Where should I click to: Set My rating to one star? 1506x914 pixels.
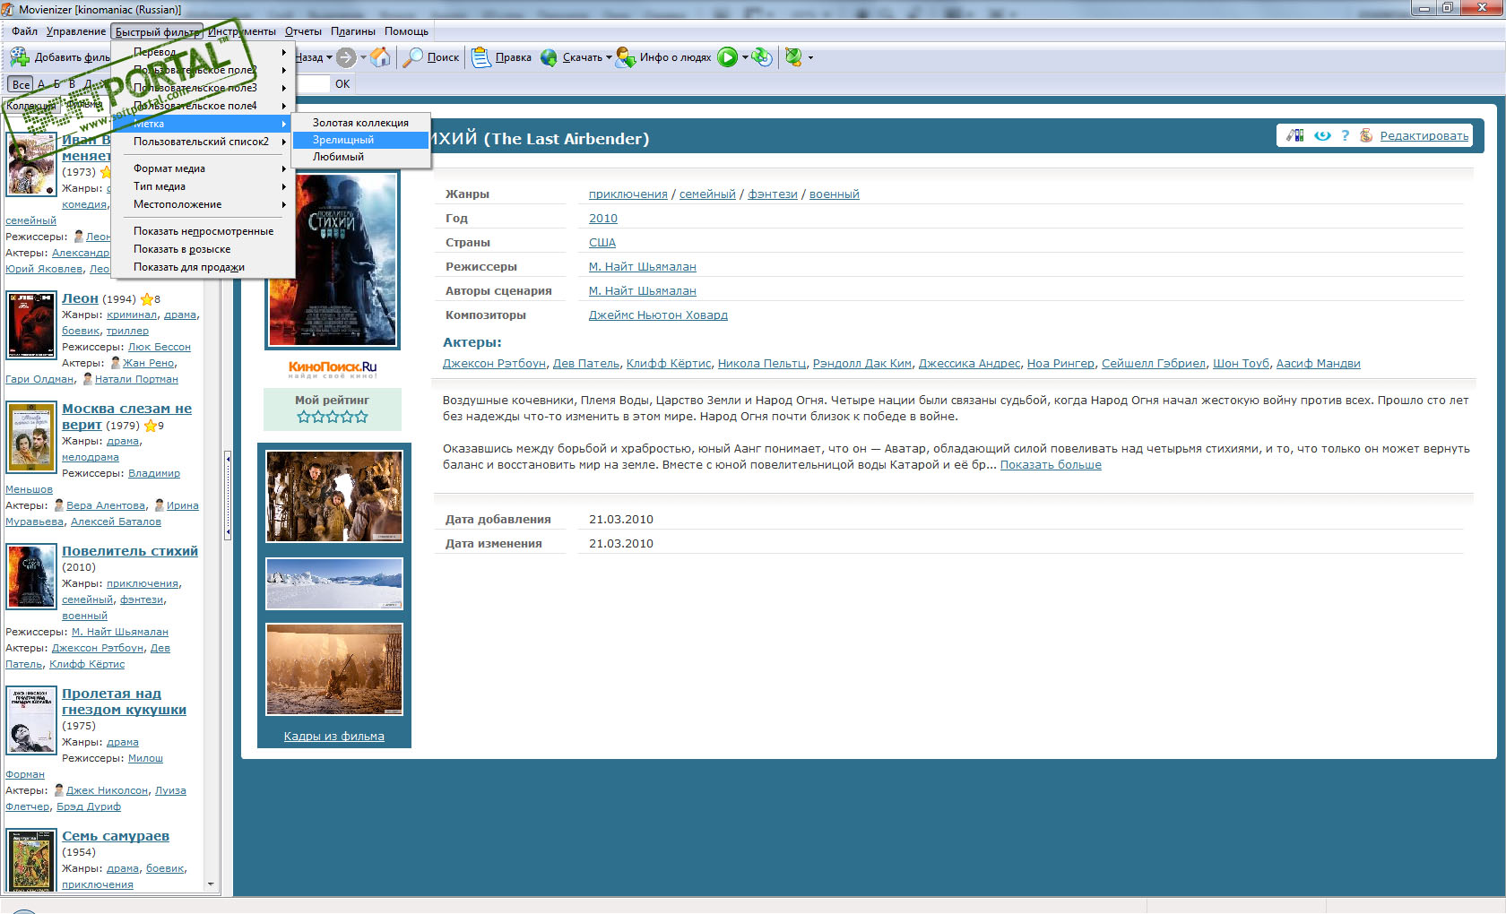(x=304, y=417)
